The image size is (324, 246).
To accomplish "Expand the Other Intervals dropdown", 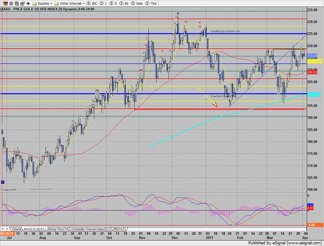I will tap(69, 3).
